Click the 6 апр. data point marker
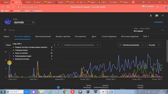Viewport: 168px width, 94px height. [x=9, y=63]
